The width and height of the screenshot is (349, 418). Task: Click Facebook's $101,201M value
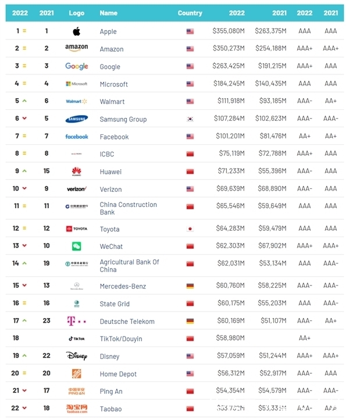click(229, 137)
